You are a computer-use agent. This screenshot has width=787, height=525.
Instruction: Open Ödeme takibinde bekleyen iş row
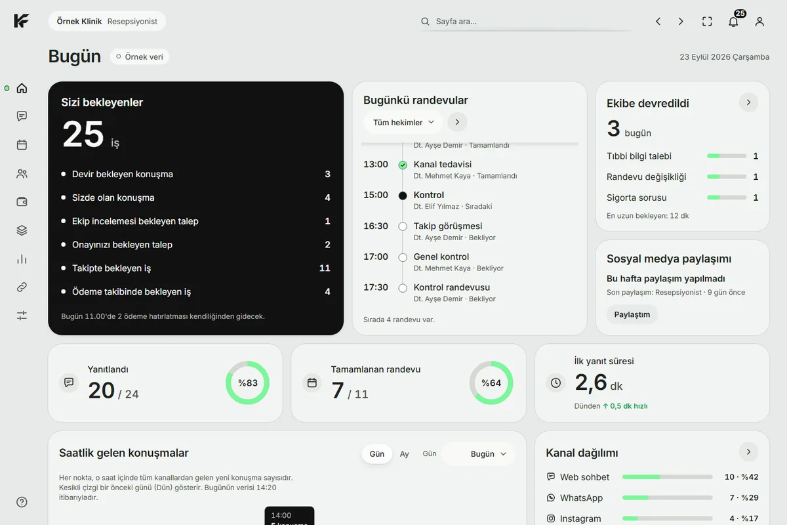195,291
